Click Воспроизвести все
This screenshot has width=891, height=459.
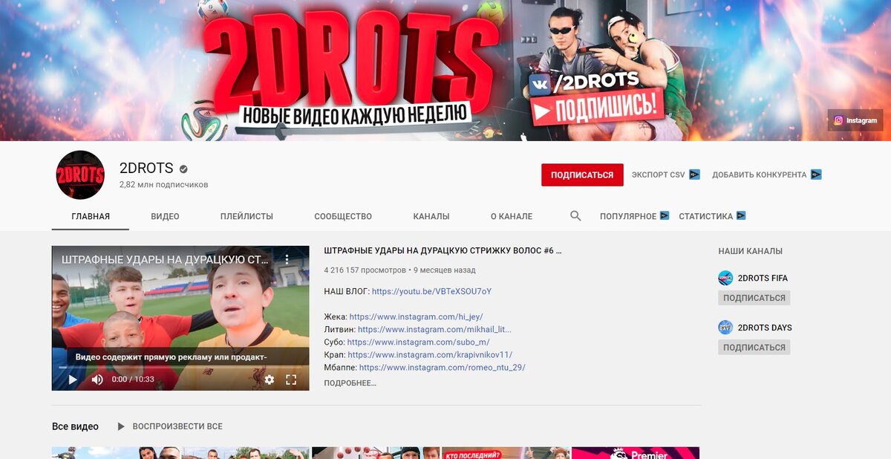(177, 426)
